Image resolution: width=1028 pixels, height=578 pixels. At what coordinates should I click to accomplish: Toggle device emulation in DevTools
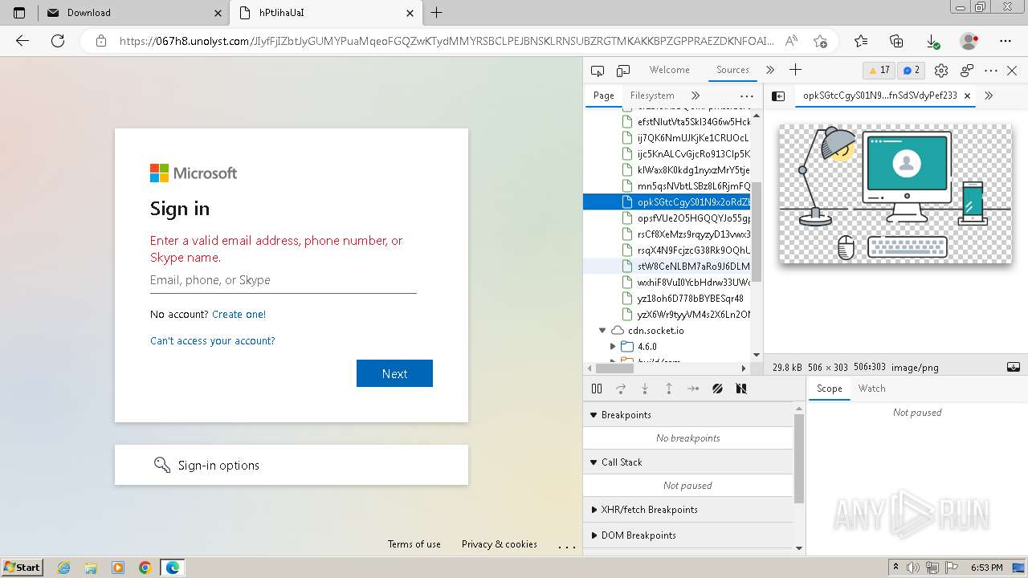[x=623, y=71]
